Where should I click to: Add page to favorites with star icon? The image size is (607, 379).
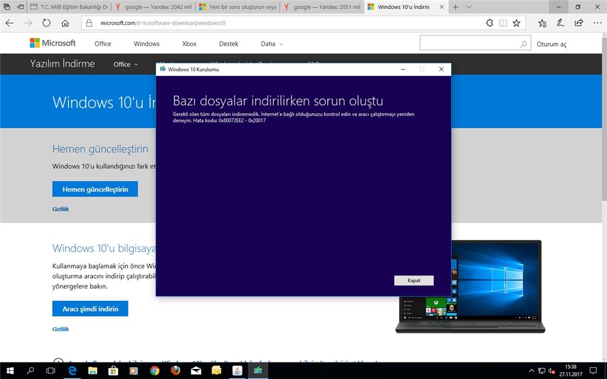516,23
